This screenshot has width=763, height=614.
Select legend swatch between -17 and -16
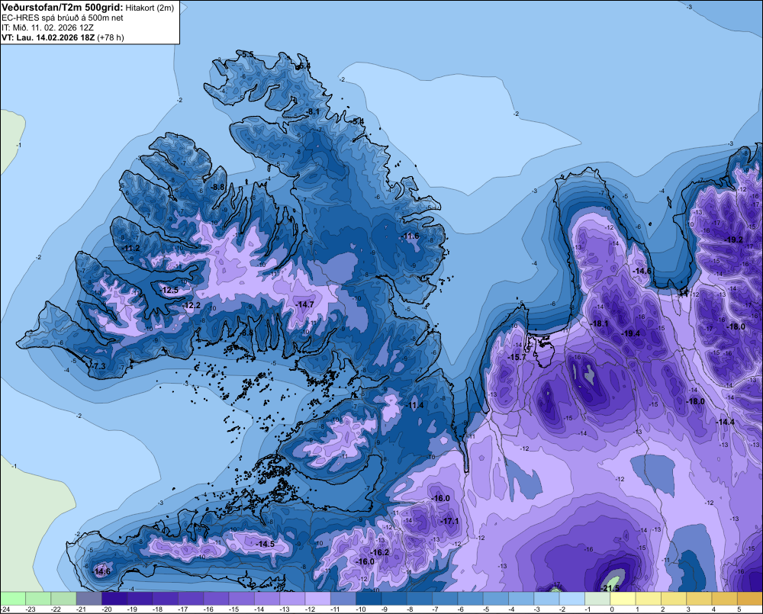coord(190,598)
